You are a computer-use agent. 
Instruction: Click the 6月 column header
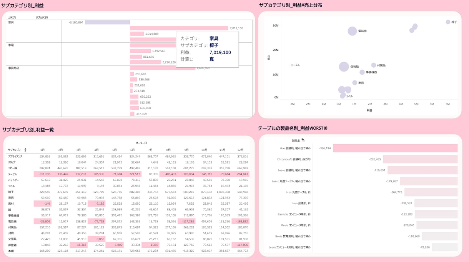132,150
